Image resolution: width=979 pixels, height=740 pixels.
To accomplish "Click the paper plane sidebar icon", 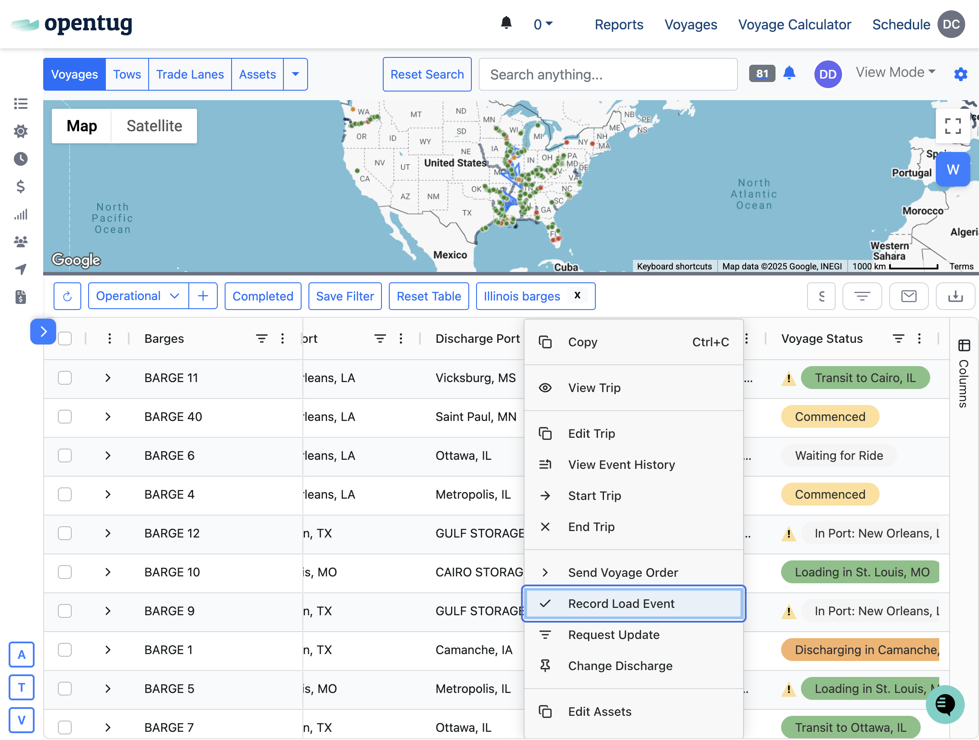I will pos(20,269).
